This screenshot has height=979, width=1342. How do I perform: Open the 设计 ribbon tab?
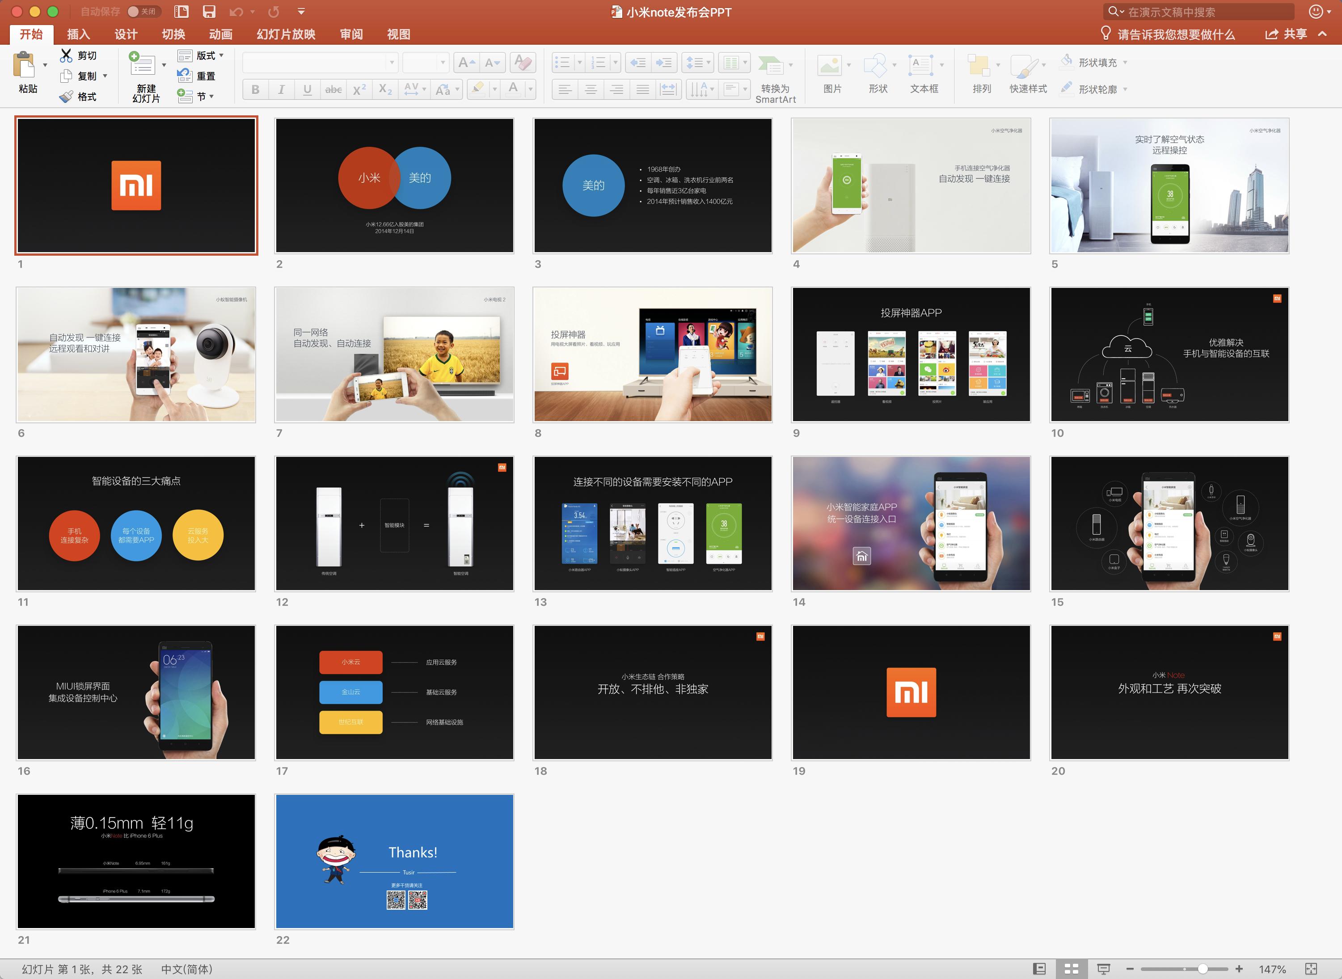point(126,34)
